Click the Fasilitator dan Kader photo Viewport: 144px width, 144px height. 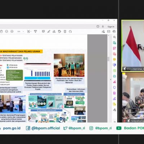[69, 65]
